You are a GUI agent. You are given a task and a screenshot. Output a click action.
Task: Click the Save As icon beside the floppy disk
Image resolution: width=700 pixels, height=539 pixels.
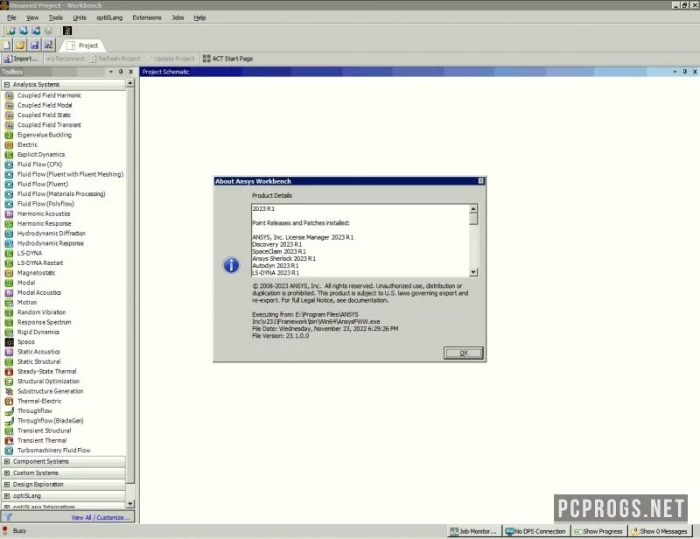pyautogui.click(x=48, y=45)
